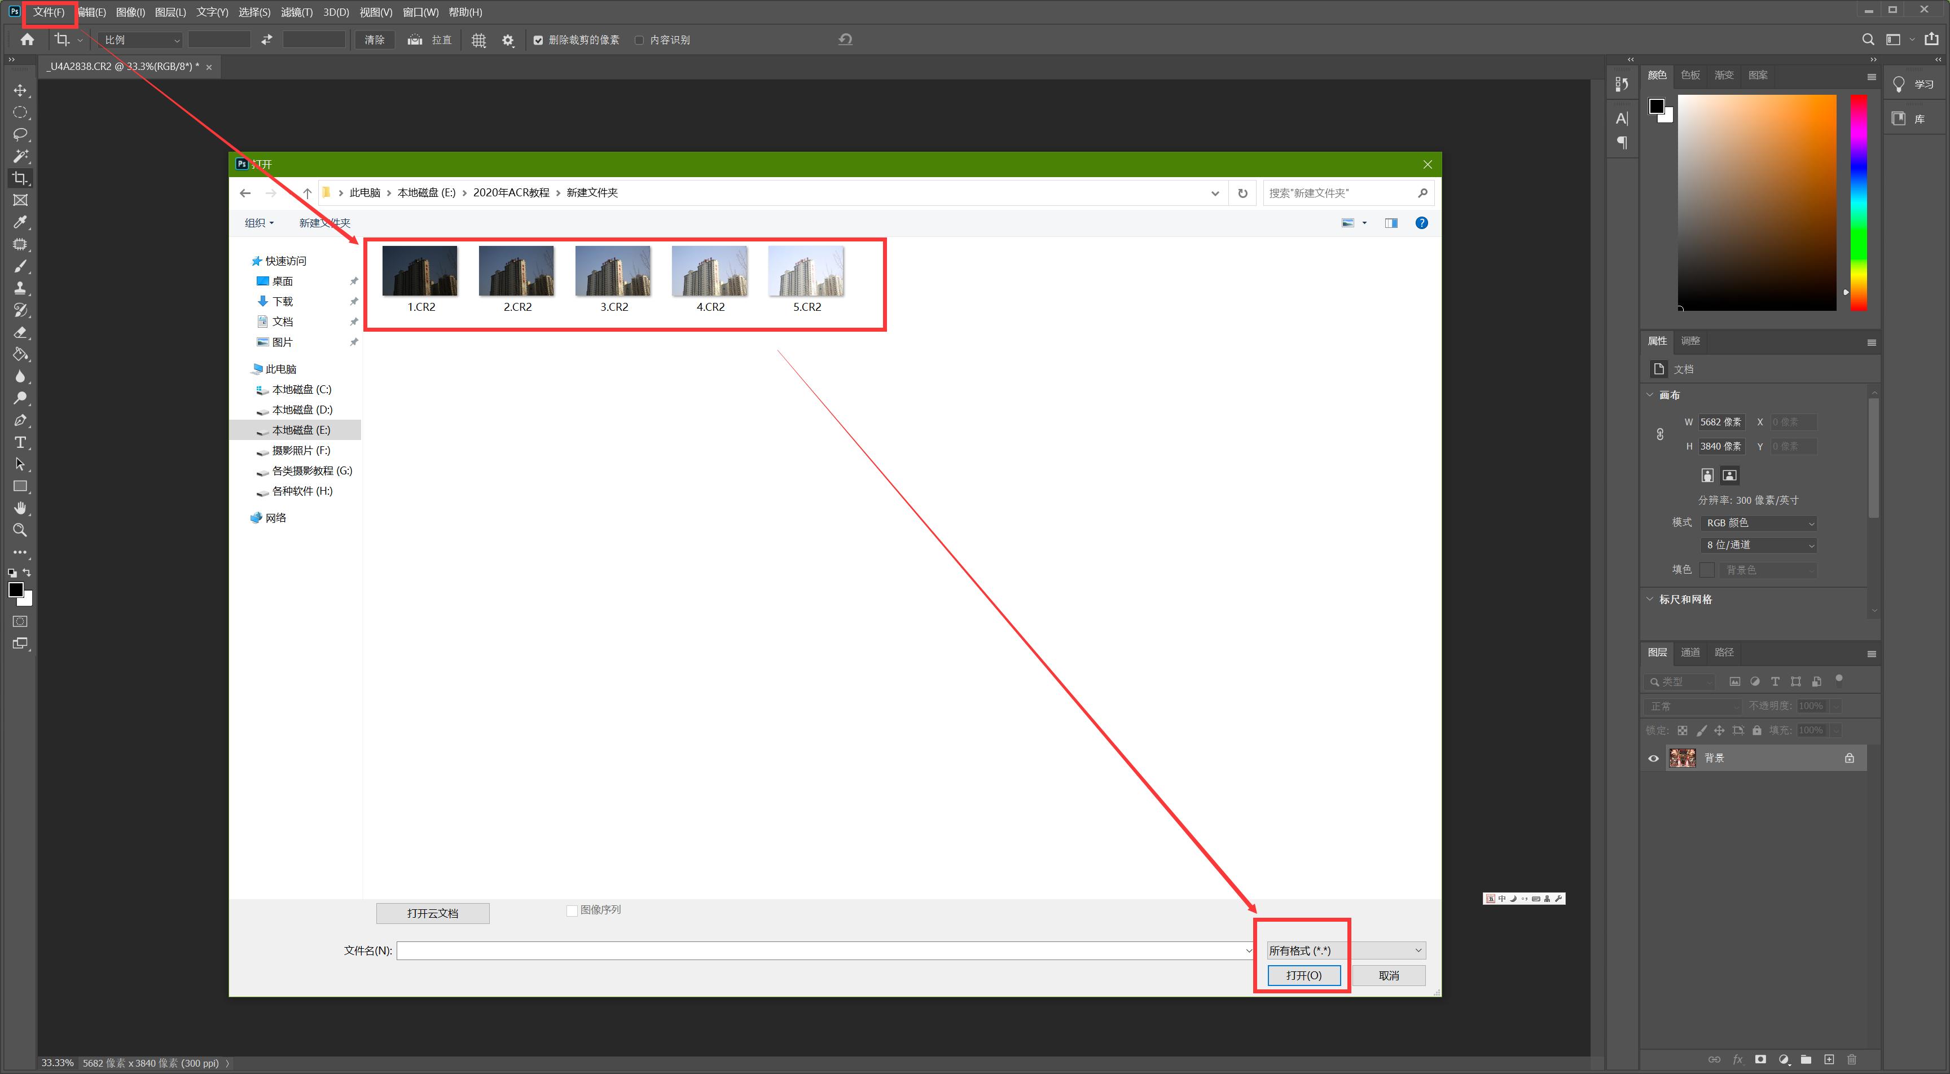The height and width of the screenshot is (1074, 1950).
Task: Click the refresh icon in the Open dialog
Action: click(x=1242, y=193)
